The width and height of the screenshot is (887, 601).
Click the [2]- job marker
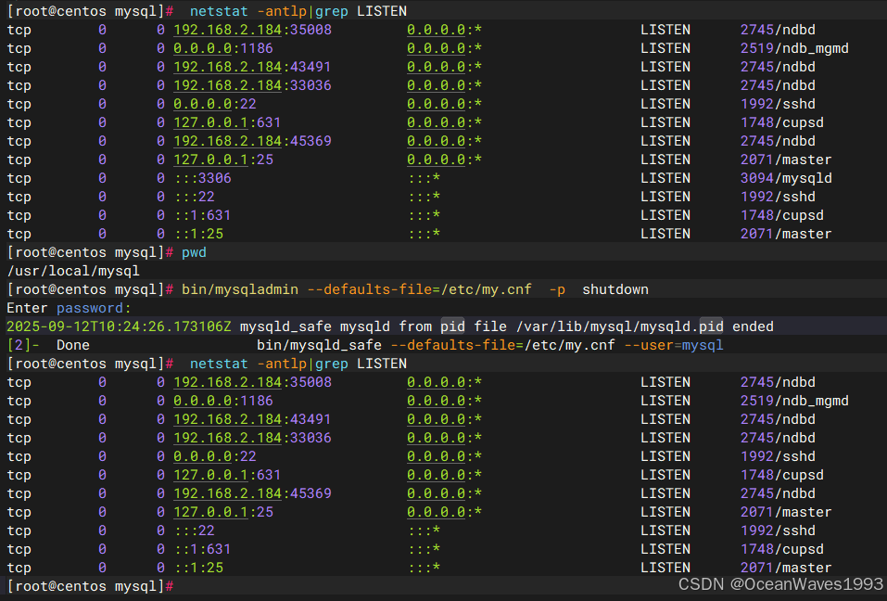pos(23,345)
